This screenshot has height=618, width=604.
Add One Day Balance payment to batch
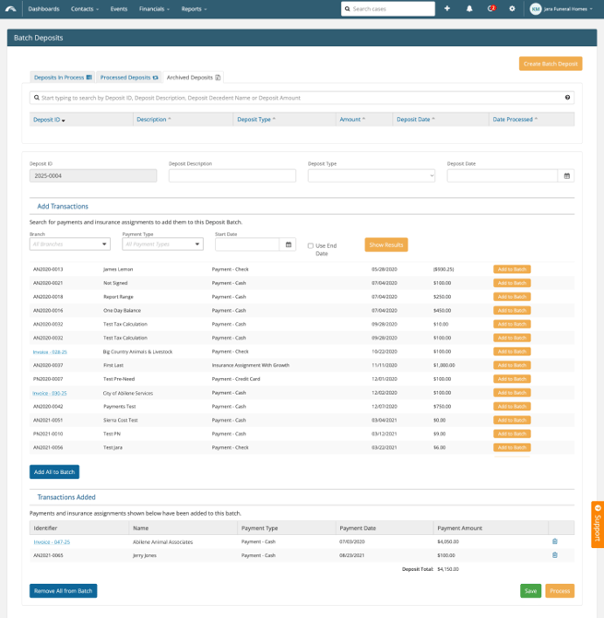tap(512, 311)
